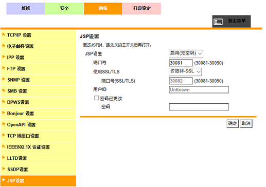This screenshot has width=266, height=187.
Task: Click arrow icon beside DPWS设置
Action: (x=4, y=102)
